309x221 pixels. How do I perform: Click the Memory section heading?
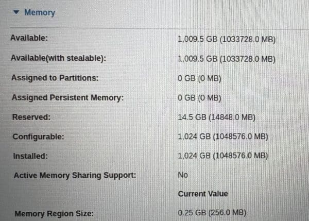point(40,12)
